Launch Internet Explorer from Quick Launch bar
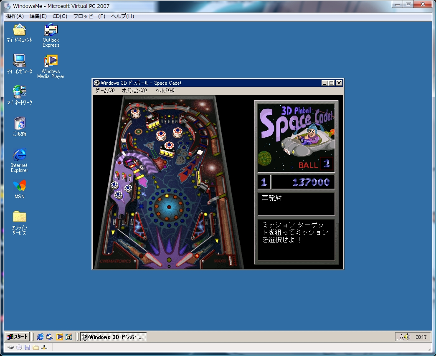The height and width of the screenshot is (356, 436). [41, 337]
